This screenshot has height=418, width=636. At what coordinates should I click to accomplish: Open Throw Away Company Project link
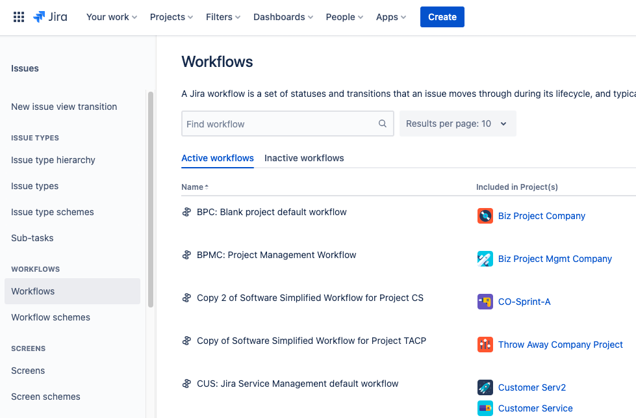click(x=560, y=345)
